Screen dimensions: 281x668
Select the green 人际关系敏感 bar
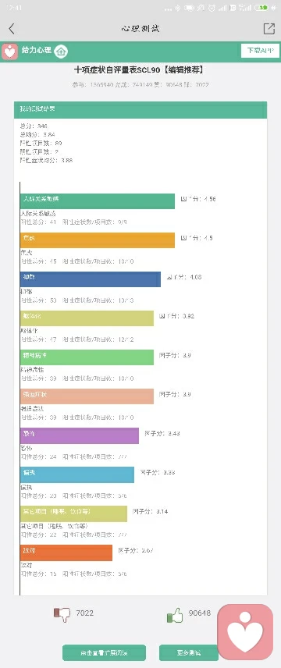(x=98, y=201)
